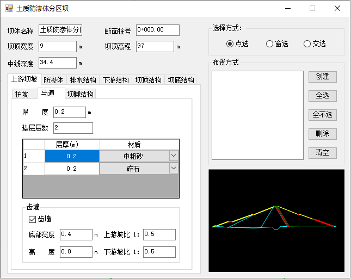Go to the 坝底结构 tab
The height and width of the screenshot is (279, 351).
[181, 80]
